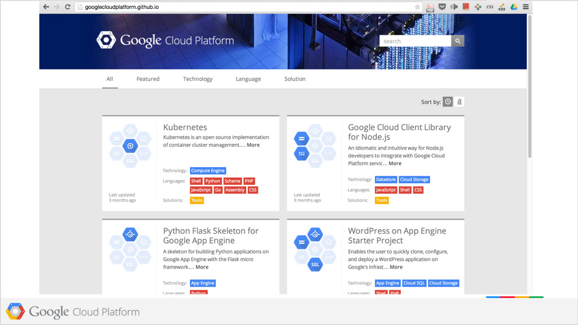Viewport: 578px width, 325px height.
Task: Open the Technology tab
Action: pyautogui.click(x=198, y=79)
